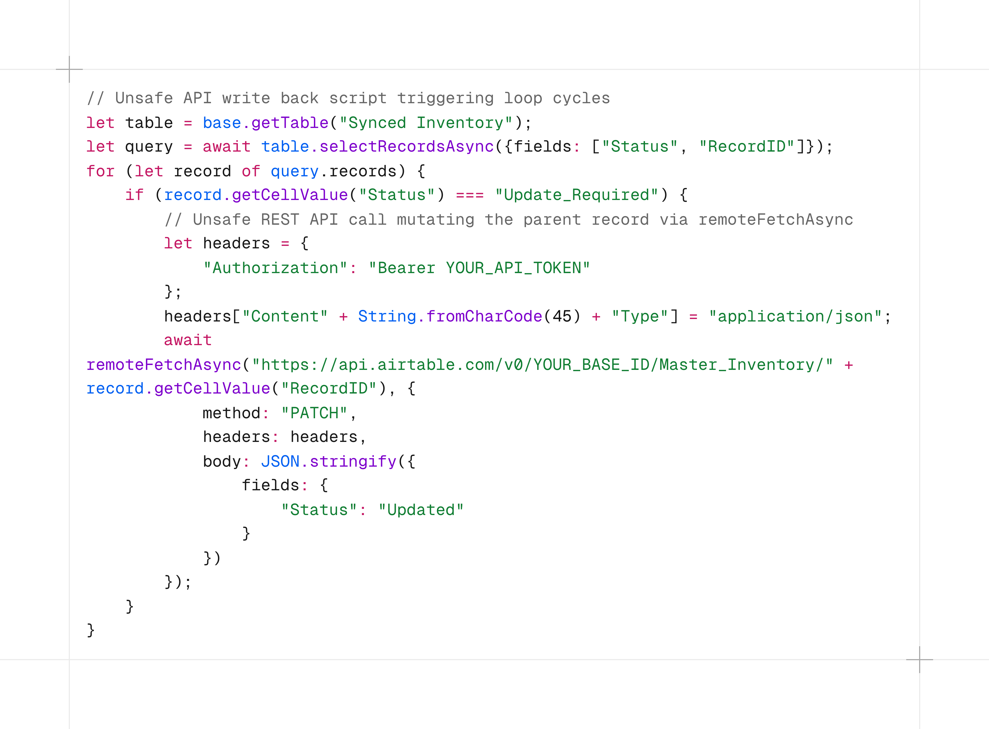Click the airtable API URL string

542,365
